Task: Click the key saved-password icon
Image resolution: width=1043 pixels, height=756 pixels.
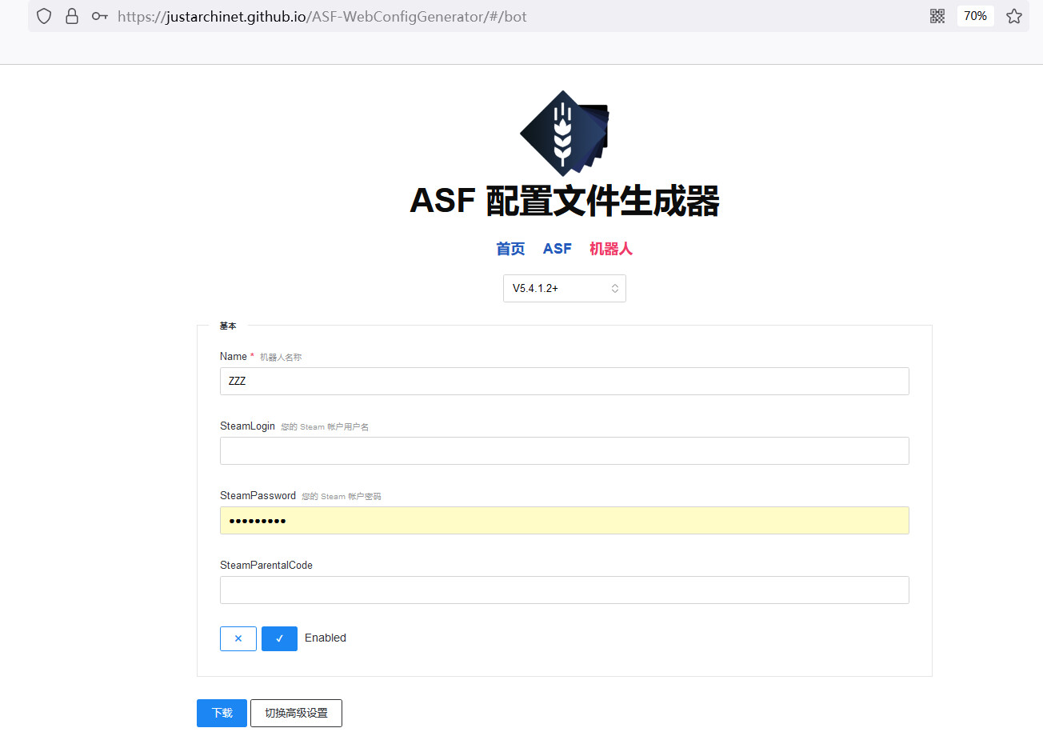Action: (x=99, y=16)
